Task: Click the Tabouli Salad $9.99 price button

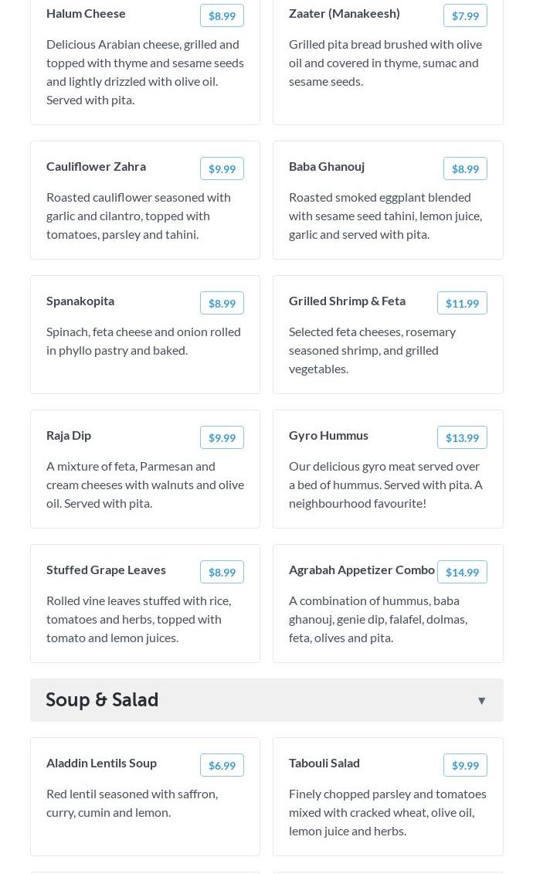Action: tap(465, 765)
